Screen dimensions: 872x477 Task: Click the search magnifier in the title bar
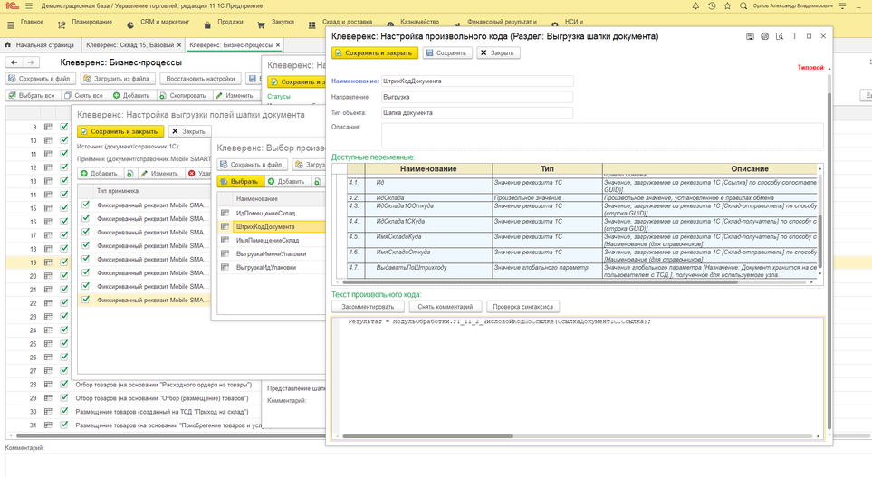[x=743, y=6]
